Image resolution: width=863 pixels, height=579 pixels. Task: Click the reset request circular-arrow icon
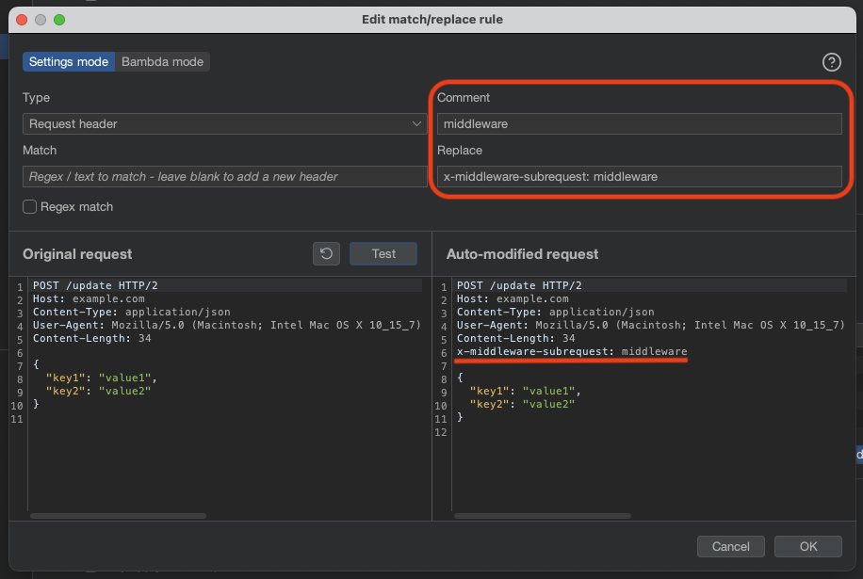click(326, 254)
